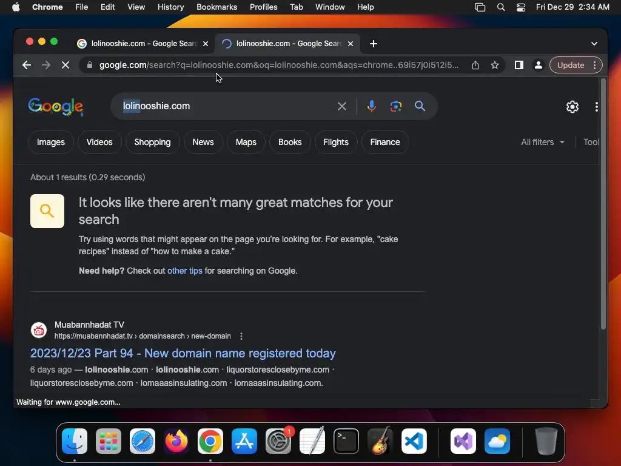
Task: Open Terminal from the Dock
Action: click(x=346, y=441)
